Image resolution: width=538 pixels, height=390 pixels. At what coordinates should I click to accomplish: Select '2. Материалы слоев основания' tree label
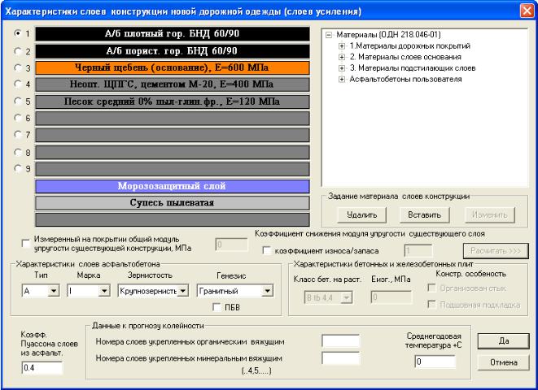(405, 57)
